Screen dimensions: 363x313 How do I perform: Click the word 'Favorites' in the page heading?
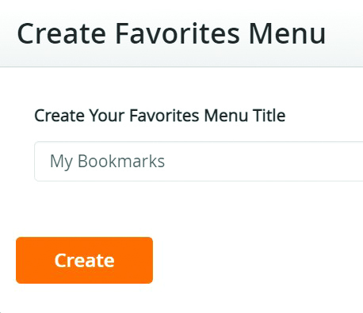[178, 33]
